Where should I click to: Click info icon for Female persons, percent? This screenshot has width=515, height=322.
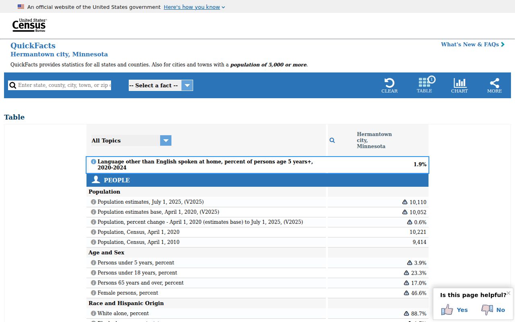pos(93,293)
